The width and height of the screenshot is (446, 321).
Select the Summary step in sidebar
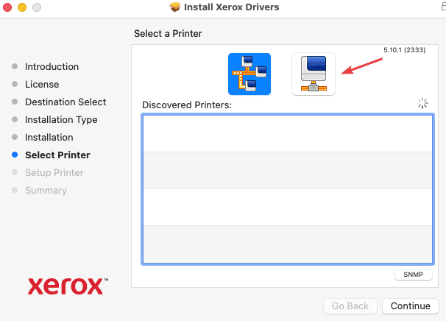46,190
